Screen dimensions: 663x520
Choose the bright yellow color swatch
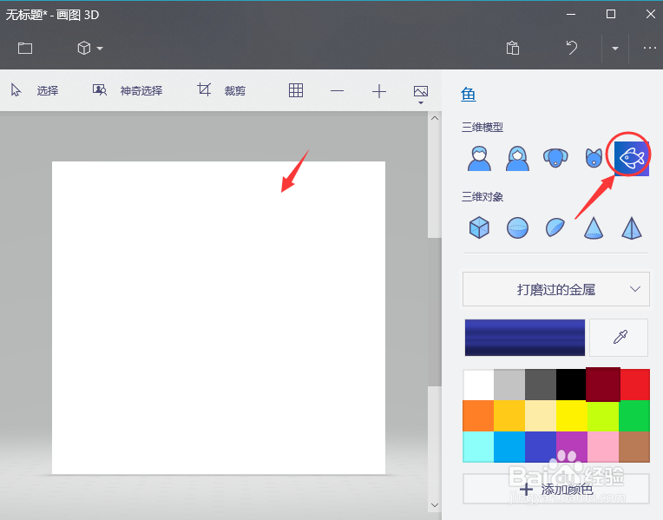572,416
